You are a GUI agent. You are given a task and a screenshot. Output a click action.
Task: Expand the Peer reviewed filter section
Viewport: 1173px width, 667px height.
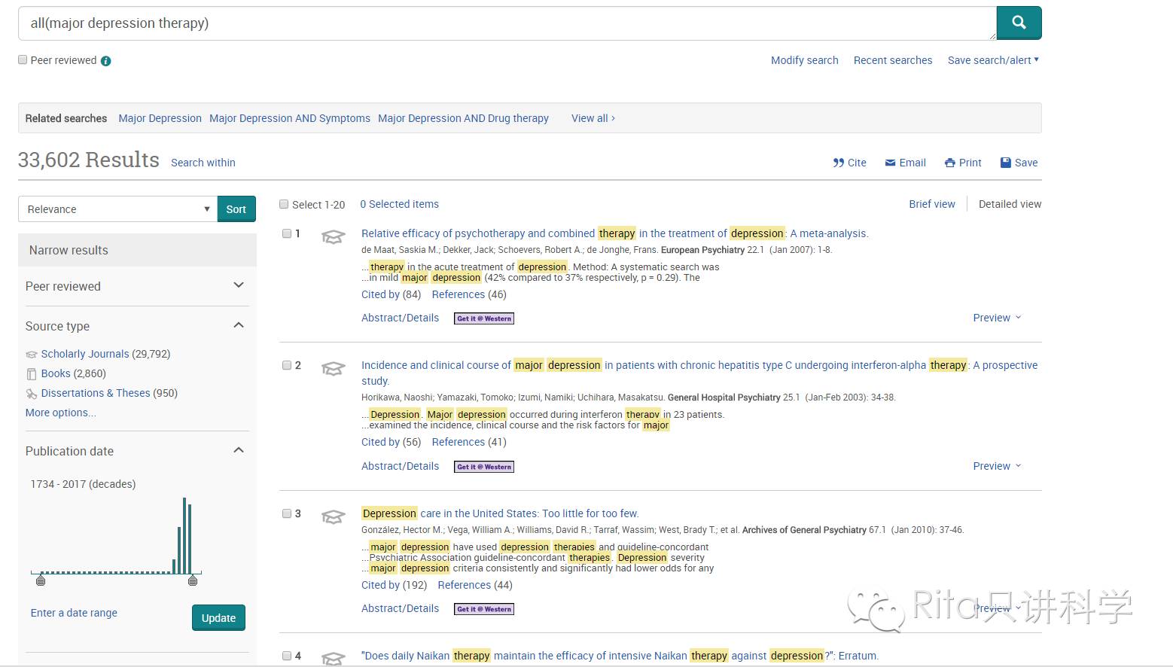239,285
